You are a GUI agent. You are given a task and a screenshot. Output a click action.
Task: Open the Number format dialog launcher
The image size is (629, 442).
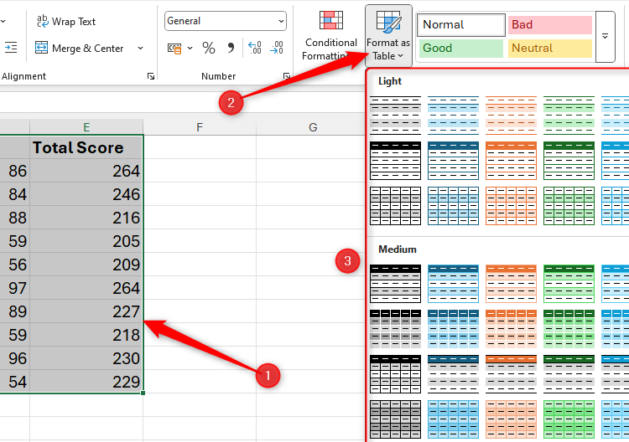click(287, 76)
